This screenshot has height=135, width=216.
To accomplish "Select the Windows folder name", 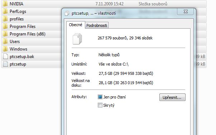I will coord(19,49).
